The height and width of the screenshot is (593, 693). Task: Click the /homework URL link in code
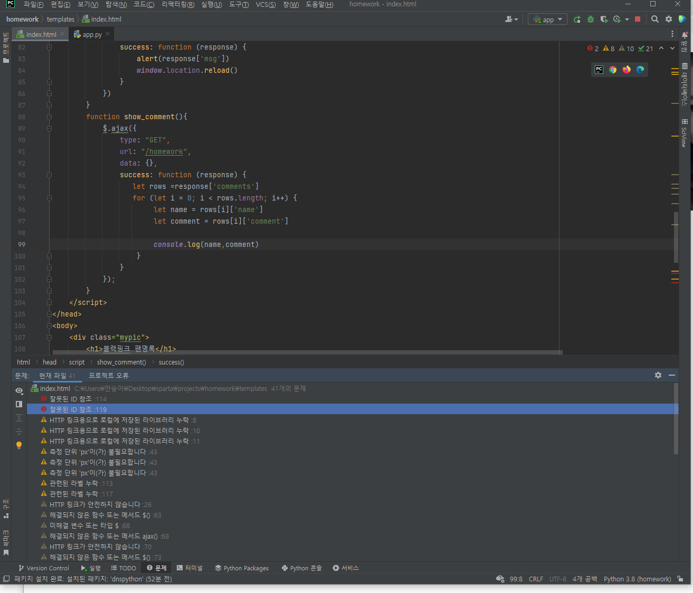[x=164, y=152]
